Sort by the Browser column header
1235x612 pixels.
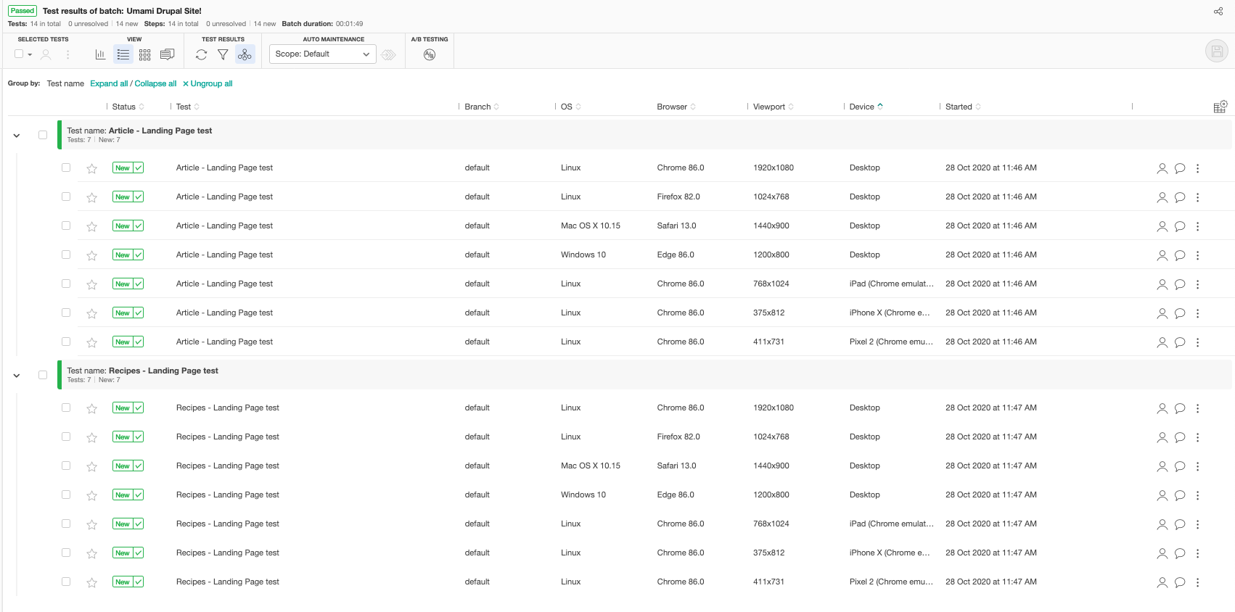(672, 107)
